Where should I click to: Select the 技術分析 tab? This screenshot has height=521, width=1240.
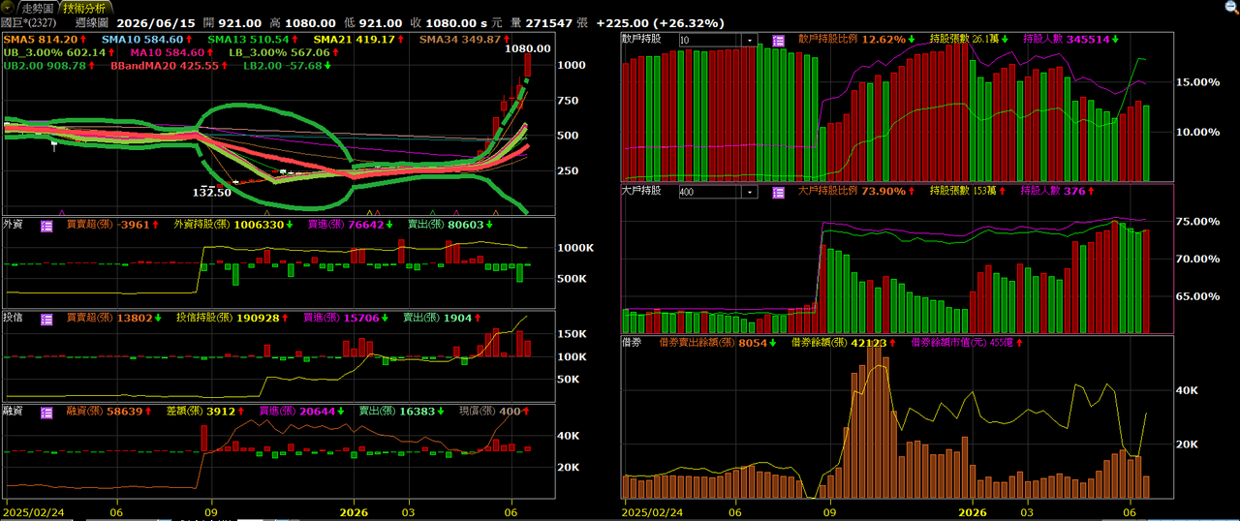pos(84,8)
